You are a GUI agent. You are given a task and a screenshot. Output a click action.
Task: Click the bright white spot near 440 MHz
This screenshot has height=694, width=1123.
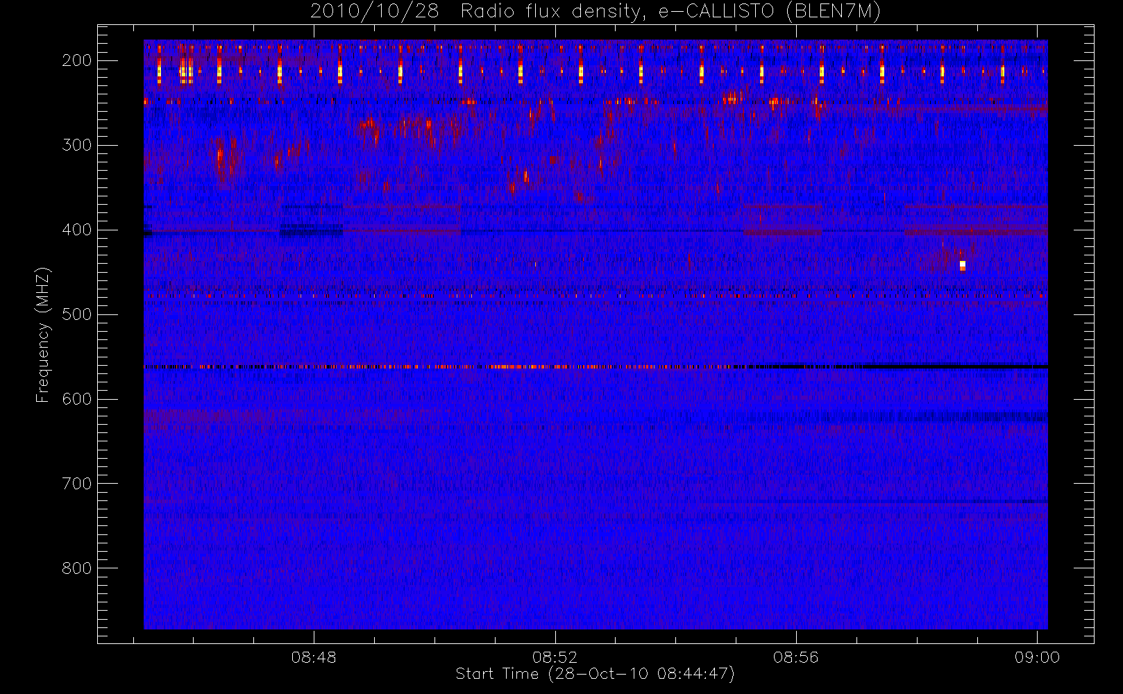[963, 265]
